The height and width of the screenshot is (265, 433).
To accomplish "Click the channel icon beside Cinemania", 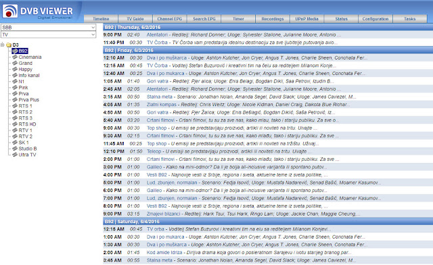I will tap(15, 57).
